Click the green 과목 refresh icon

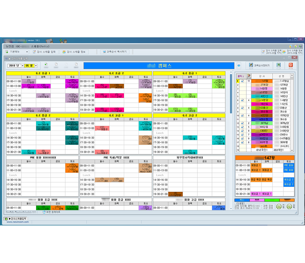[x=290, y=206]
